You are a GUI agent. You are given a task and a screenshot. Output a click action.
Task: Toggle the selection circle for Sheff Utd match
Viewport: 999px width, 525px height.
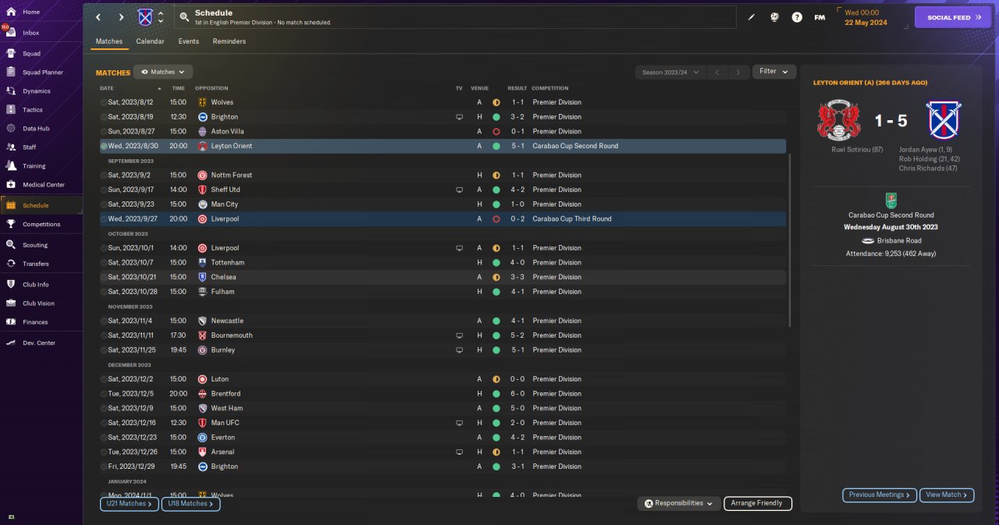(x=104, y=190)
